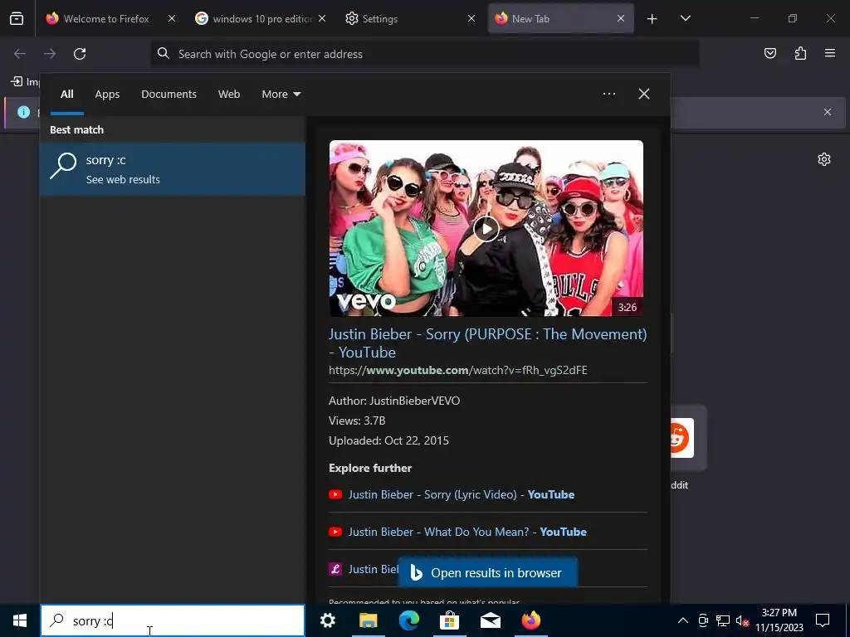Click Open results in browser button
850x637 pixels.
(x=487, y=572)
